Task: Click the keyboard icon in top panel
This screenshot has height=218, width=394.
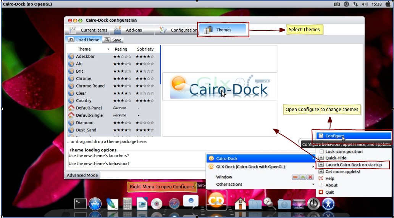Action: 337,4
